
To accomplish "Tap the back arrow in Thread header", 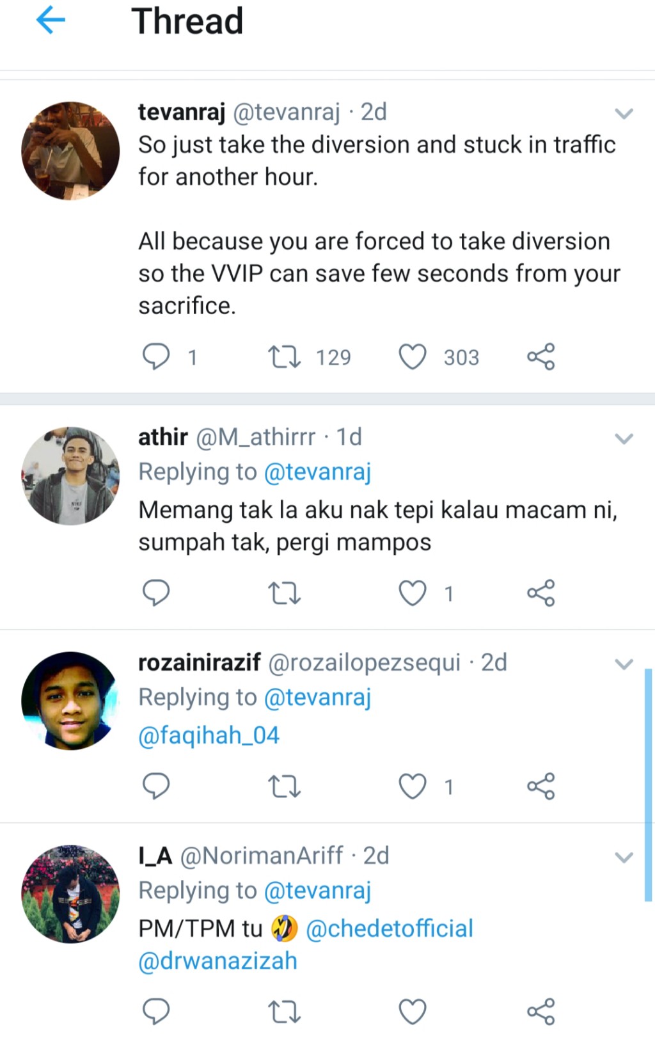I will [51, 21].
